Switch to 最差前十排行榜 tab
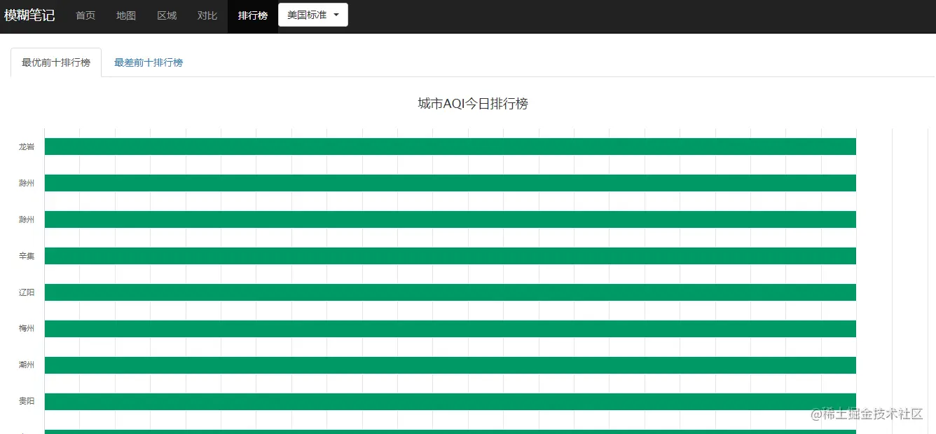Screen dimensions: 936x434 pyautogui.click(x=149, y=62)
